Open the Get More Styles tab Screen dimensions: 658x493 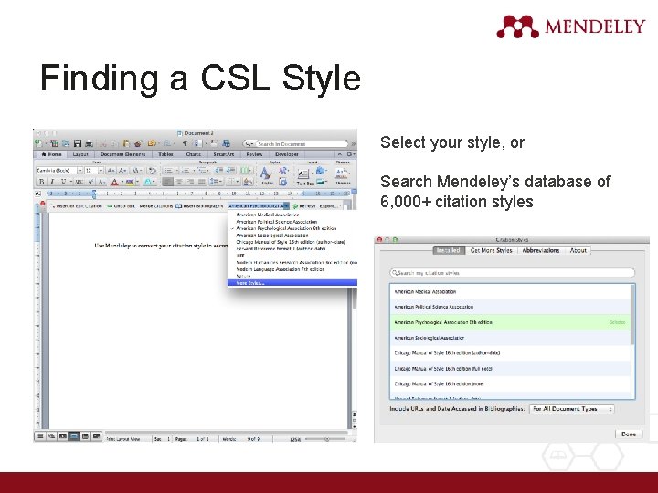pyautogui.click(x=491, y=250)
